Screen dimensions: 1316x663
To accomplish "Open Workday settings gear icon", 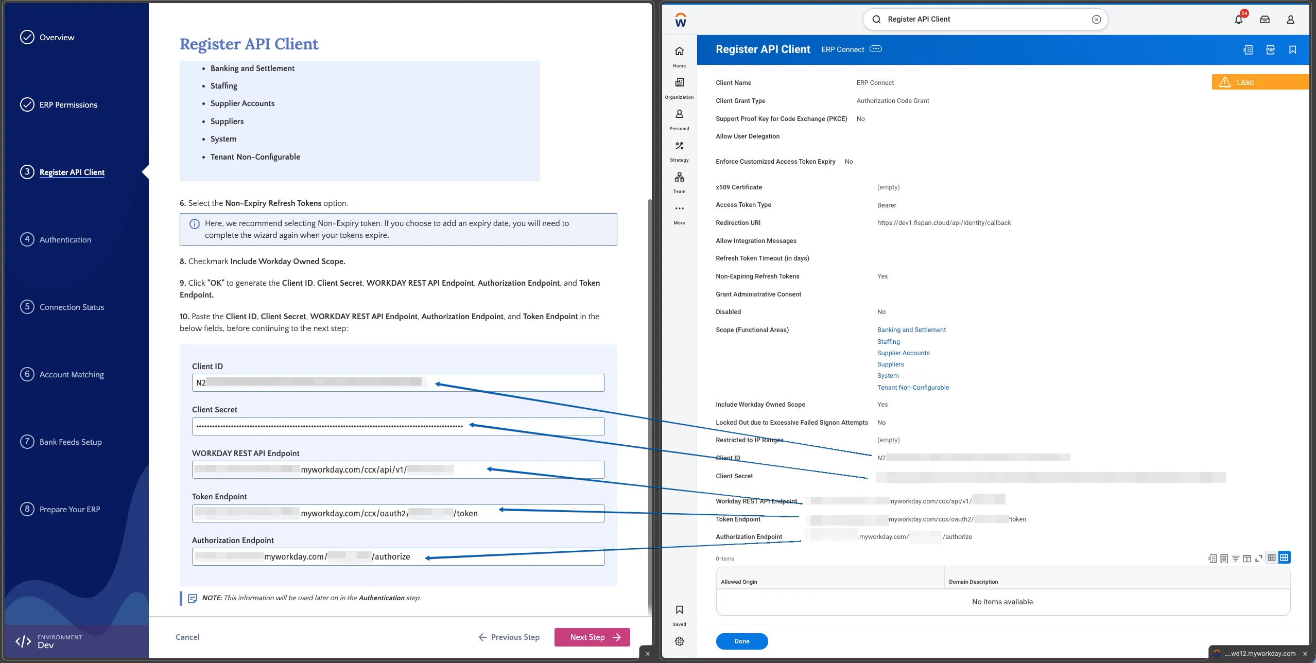I will click(679, 641).
